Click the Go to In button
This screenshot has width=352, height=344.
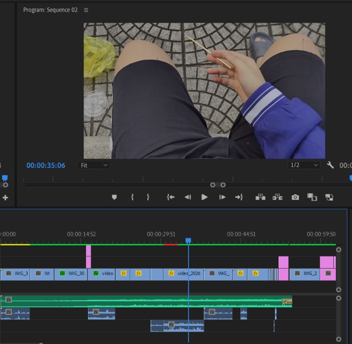click(170, 197)
